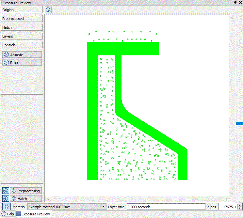Switch to Exposure Preview tab

click(x=33, y=214)
